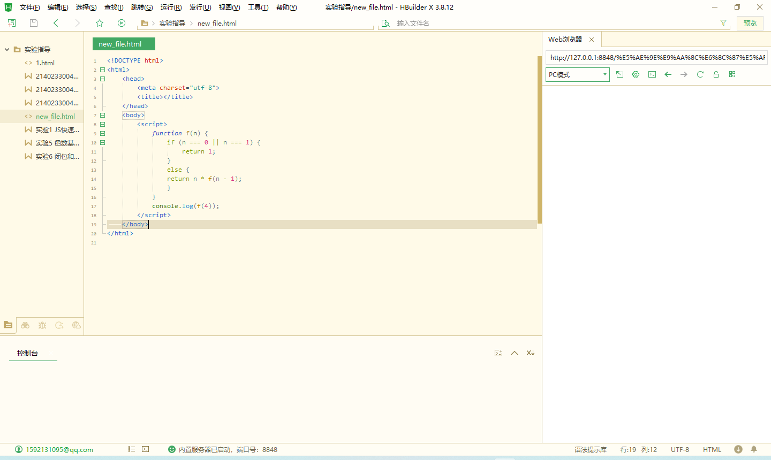The image size is (771, 460).
Task: Toggle the outline list icon in the status bar
Action: [x=132, y=449]
